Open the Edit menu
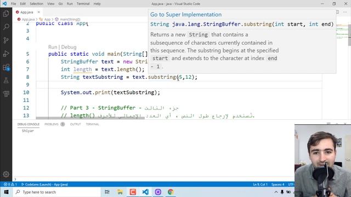 (23, 4)
